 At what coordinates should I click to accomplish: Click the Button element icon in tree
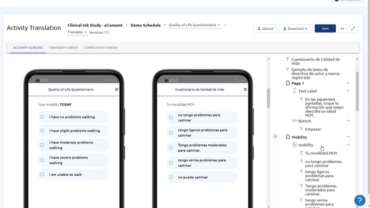coord(294,121)
